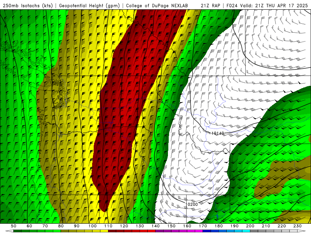Click the '110' value on the color scale
The height and width of the screenshot is (233, 311).
coord(108,226)
